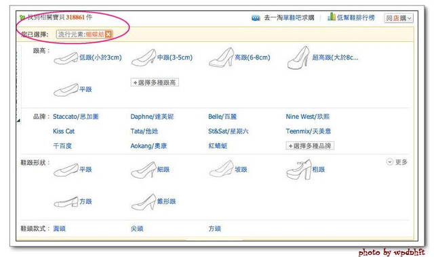The image size is (434, 257).
Task: Select 平跟 text under 鞋跟形状
Action: (85, 170)
